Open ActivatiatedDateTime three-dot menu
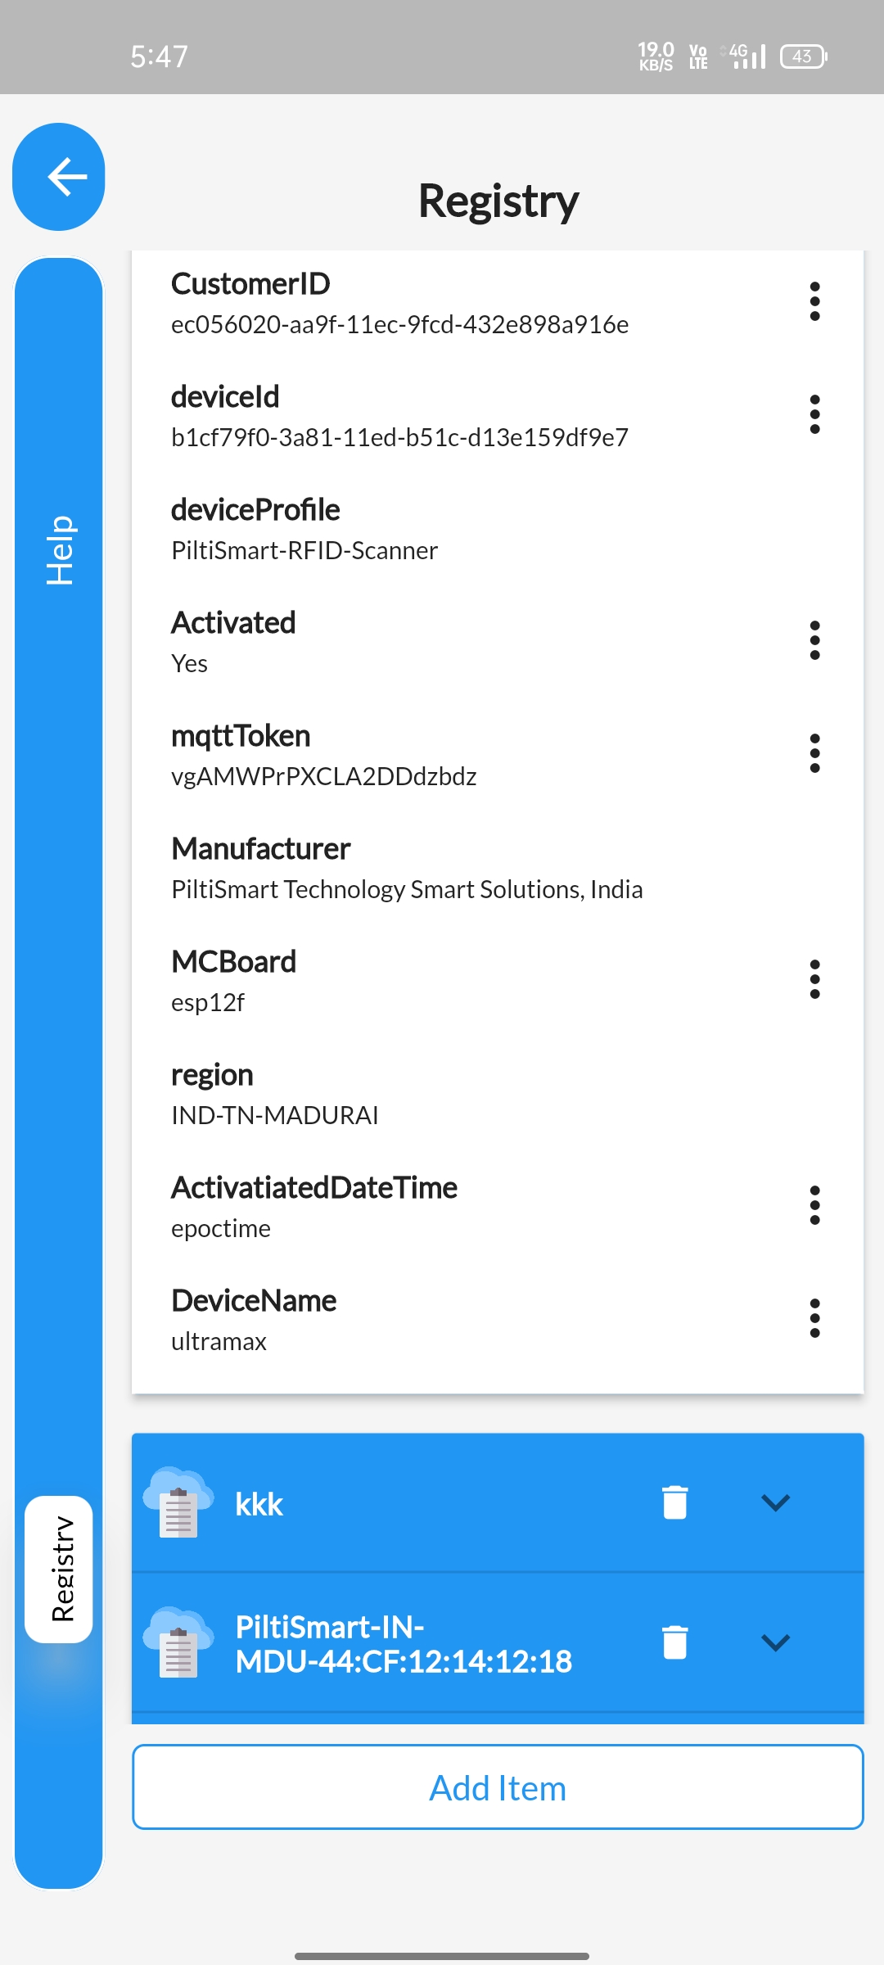This screenshot has width=884, height=1965. [x=814, y=1205]
